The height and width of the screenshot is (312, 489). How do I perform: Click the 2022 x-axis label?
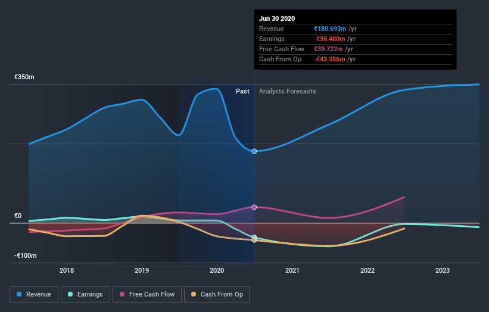pos(367,270)
